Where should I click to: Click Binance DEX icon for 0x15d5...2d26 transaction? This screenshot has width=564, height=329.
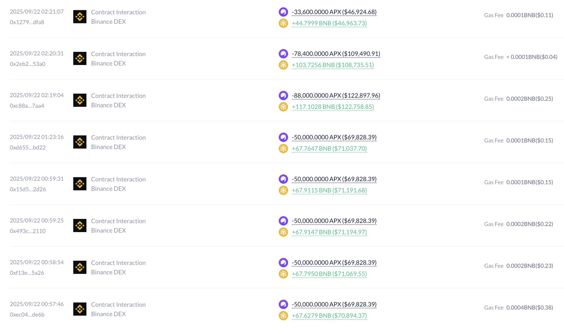pyautogui.click(x=80, y=184)
